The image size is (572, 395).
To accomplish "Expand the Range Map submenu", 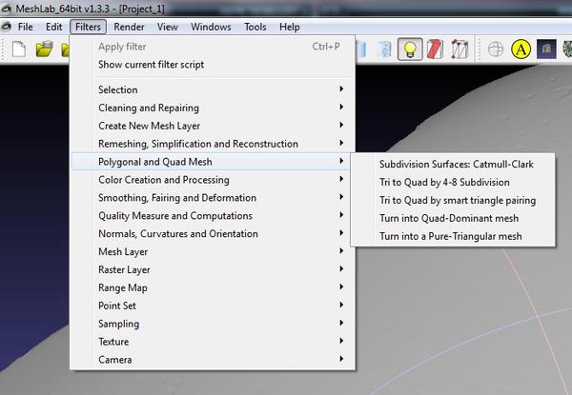I will pyautogui.click(x=213, y=287).
